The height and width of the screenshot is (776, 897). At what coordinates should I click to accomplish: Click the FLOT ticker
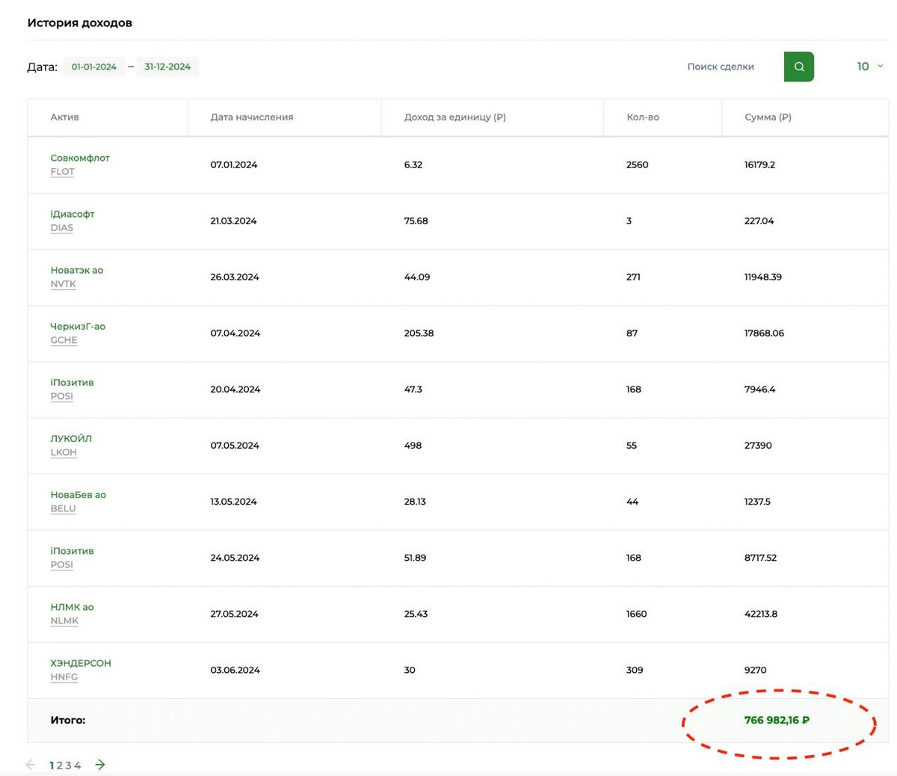point(62,172)
